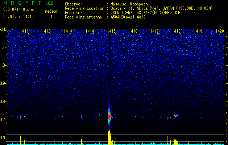Click the 1420 time marker
This screenshot has height=145, width=228.
tap(220, 31)
